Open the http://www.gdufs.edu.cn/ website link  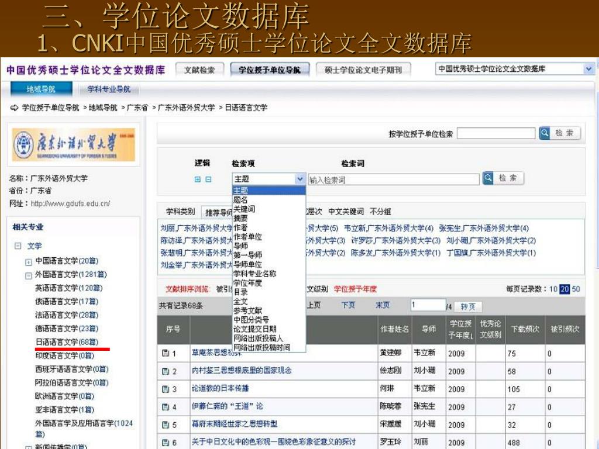[x=70, y=203]
